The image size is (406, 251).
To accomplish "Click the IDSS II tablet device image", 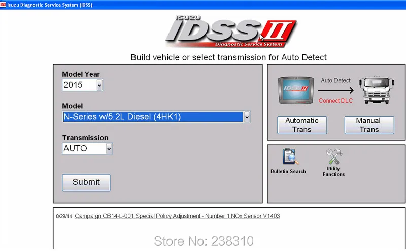I will (x=296, y=90).
